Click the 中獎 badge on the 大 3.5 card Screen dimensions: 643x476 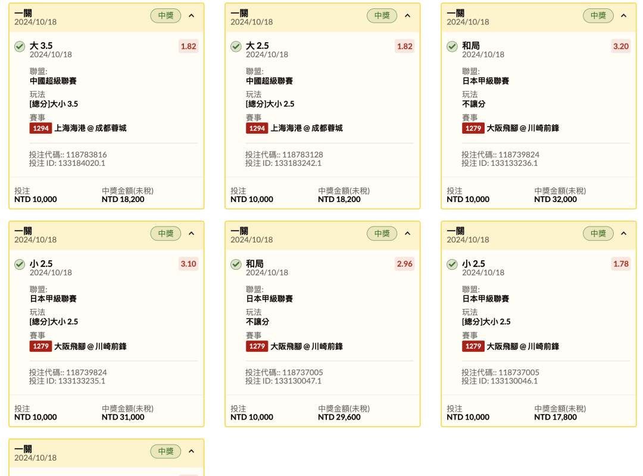point(166,16)
